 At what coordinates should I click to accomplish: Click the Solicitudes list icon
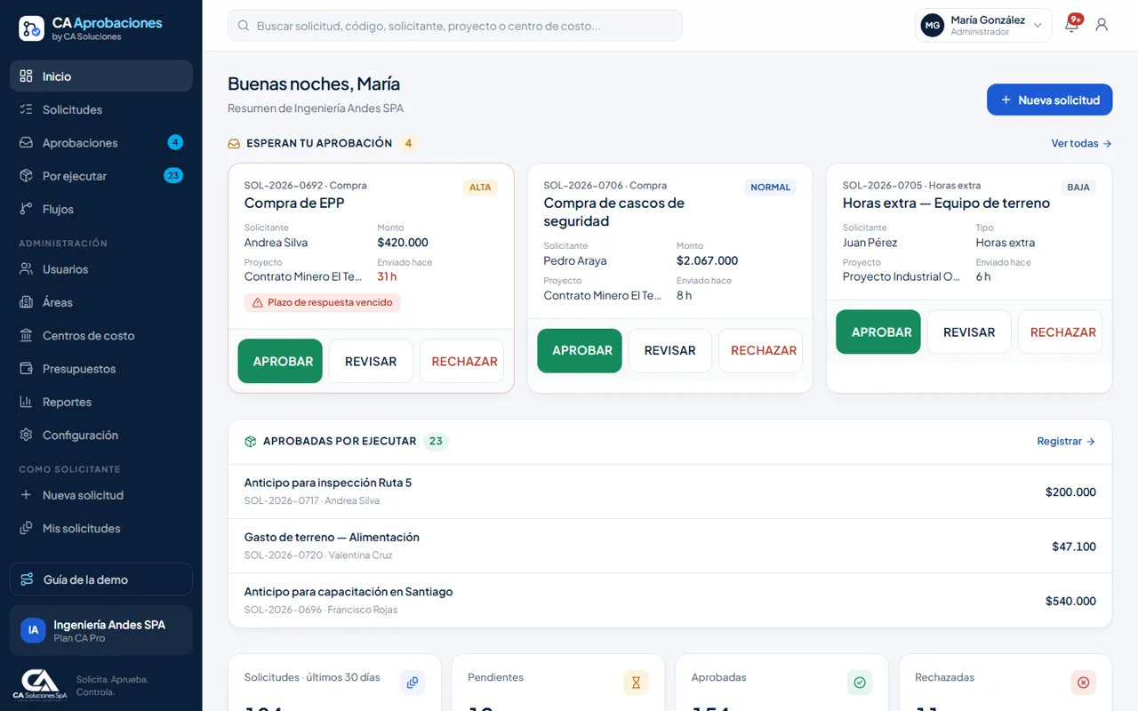[x=26, y=109]
